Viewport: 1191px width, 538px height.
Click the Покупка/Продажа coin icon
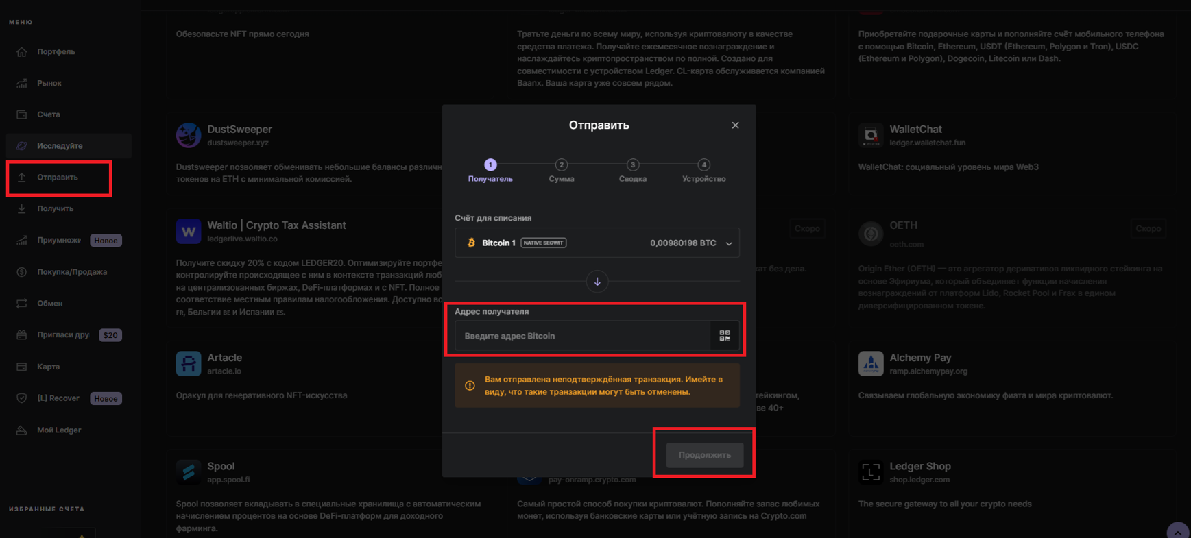[22, 272]
